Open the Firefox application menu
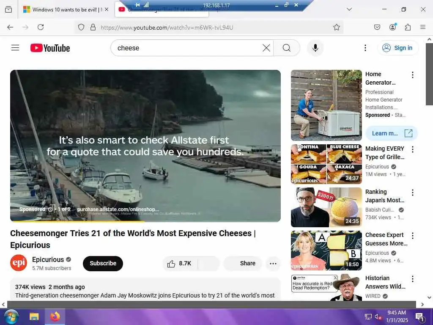The width and height of the screenshot is (433, 325). pos(423,27)
